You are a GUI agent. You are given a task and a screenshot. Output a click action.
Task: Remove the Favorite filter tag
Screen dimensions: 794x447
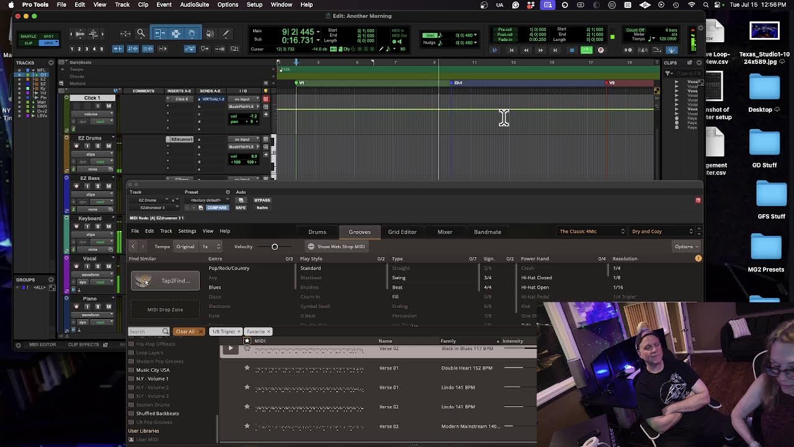[x=269, y=332]
